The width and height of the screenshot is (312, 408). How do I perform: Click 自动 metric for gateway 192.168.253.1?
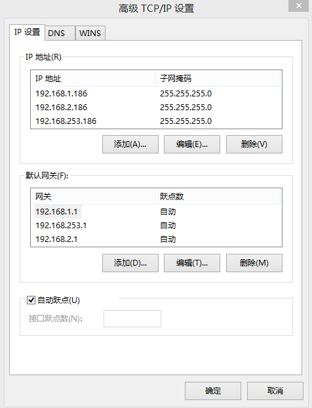168,226
